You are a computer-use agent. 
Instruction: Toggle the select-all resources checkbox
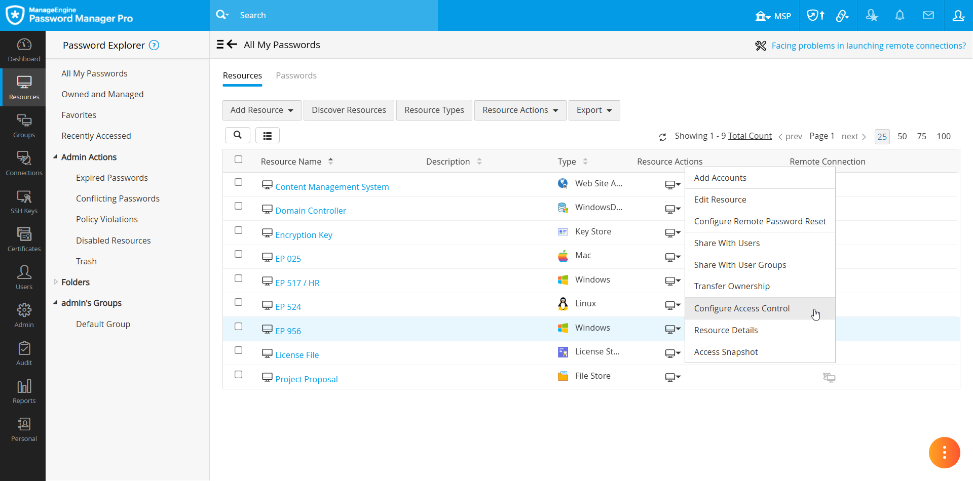point(239,159)
